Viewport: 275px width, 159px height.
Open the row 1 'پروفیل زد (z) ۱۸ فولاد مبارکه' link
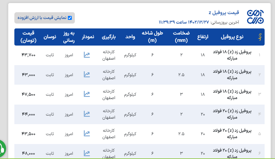point(232,55)
